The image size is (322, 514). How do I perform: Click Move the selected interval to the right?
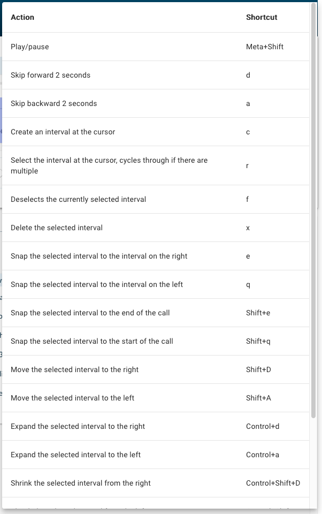(75, 369)
